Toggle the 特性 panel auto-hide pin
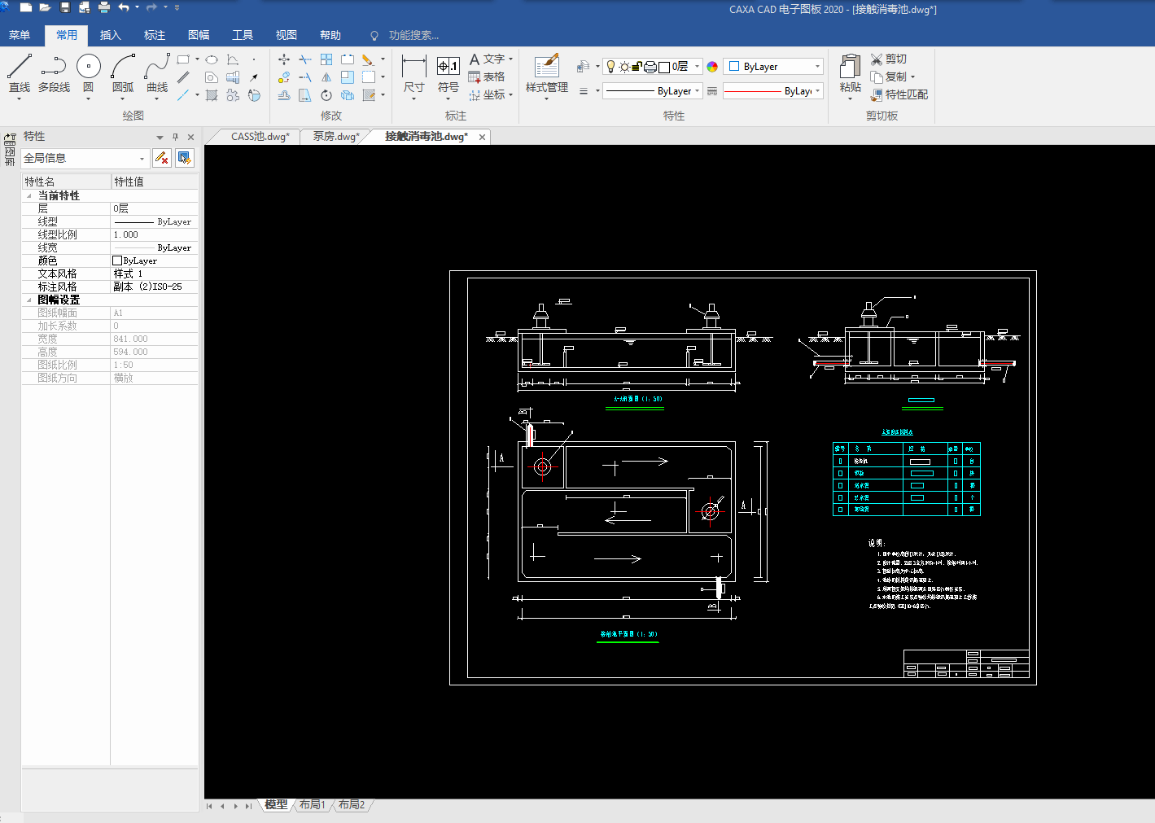The height and width of the screenshot is (823, 1155). (175, 137)
